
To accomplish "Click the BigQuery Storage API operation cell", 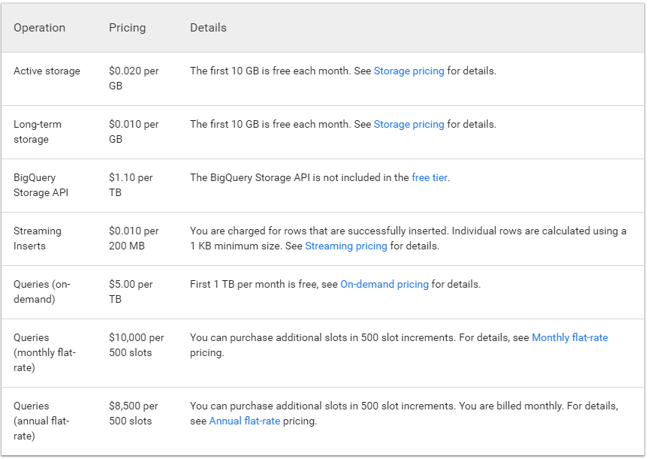I will [41, 186].
